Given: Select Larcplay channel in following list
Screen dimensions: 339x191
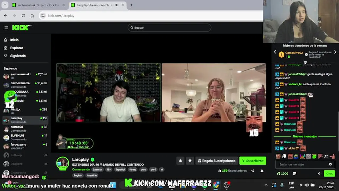Looking at the screenshot, I should click(x=25, y=120).
